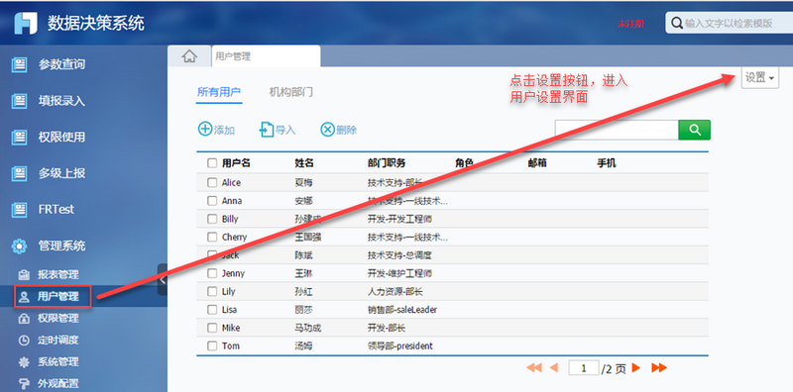Open 填报录入 in the sidebar

pos(61,101)
